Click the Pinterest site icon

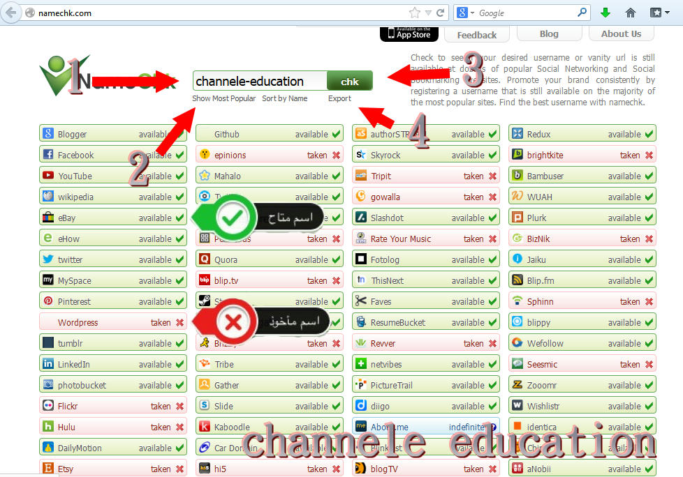(x=48, y=301)
